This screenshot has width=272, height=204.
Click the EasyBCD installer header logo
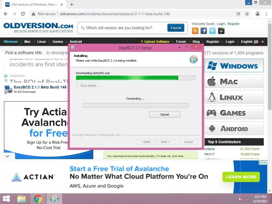point(194,59)
